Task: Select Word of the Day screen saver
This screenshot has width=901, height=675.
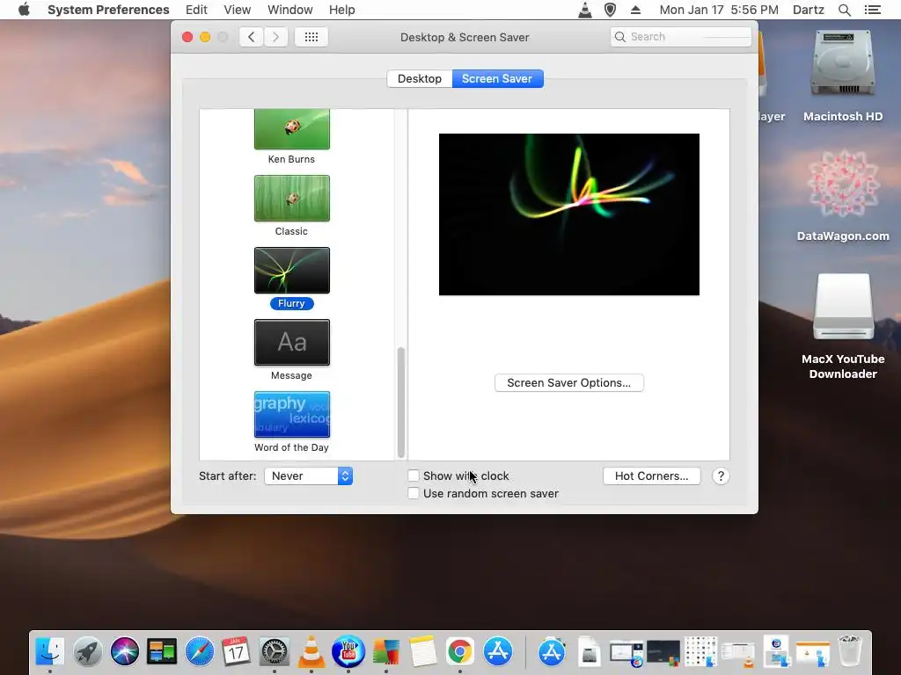Action: click(292, 415)
